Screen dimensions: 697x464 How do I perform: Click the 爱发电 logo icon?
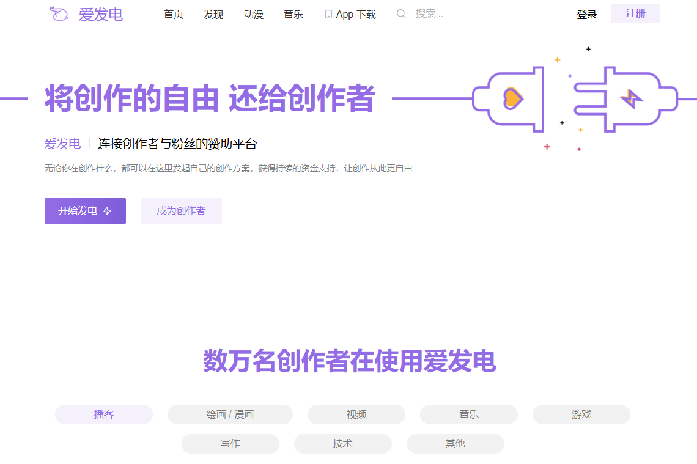[x=59, y=14]
